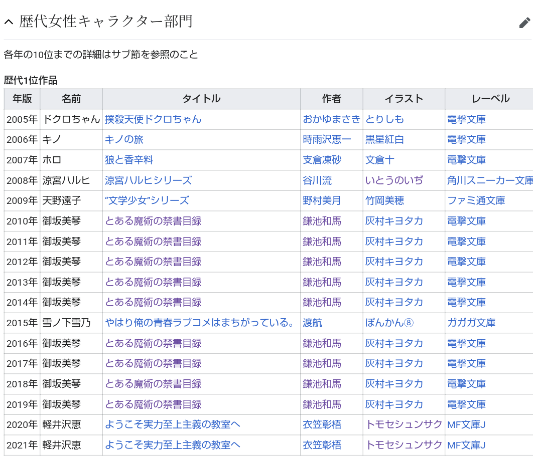Open 狼と香辛料 article link

tap(129, 160)
